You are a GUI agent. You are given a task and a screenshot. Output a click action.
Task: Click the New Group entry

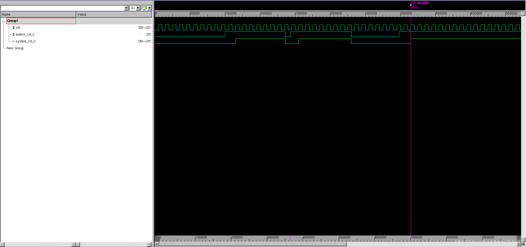[15, 48]
